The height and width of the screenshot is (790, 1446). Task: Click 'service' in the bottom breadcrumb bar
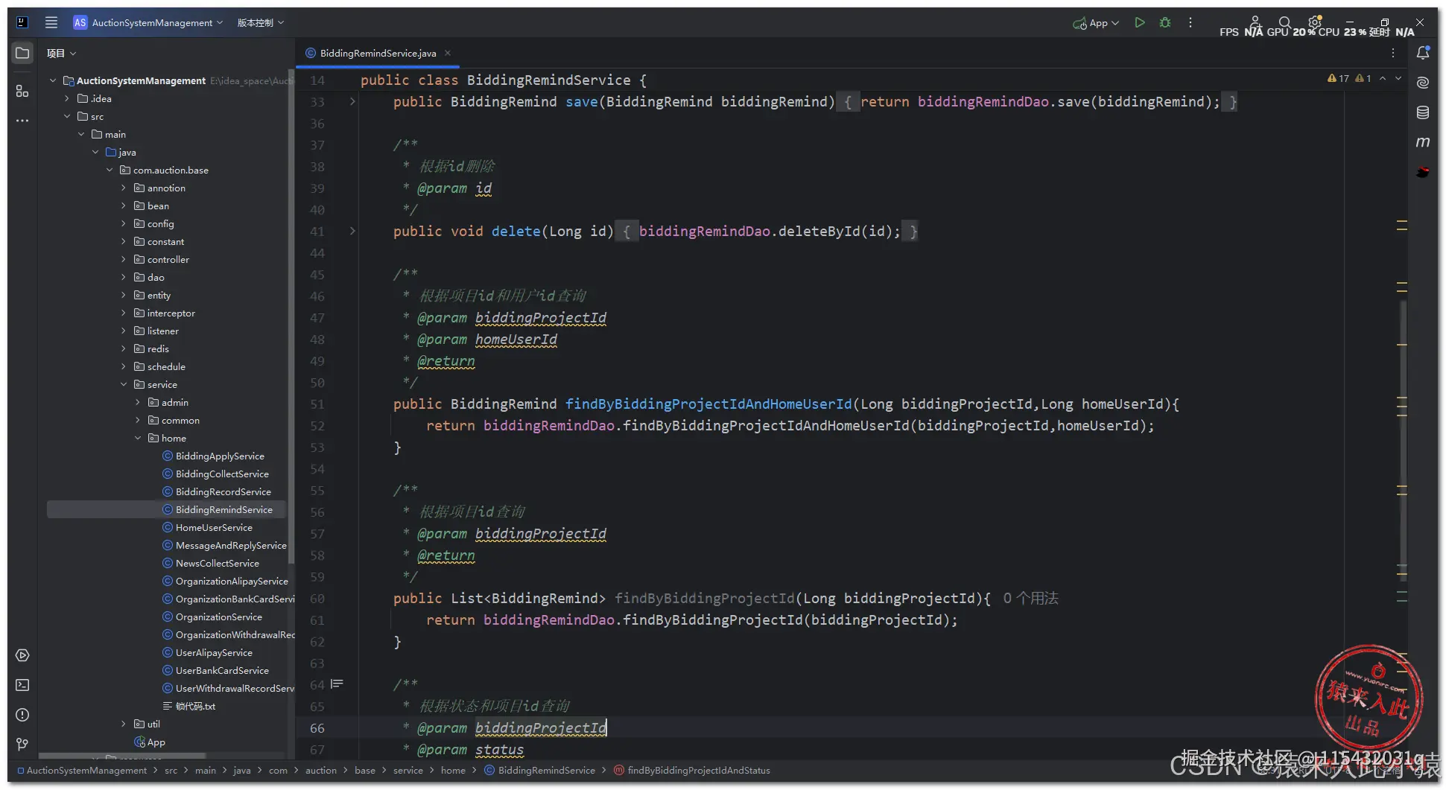408,771
